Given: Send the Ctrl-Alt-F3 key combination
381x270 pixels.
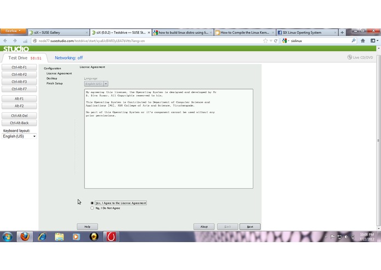Looking at the screenshot, I should pyautogui.click(x=19, y=82).
